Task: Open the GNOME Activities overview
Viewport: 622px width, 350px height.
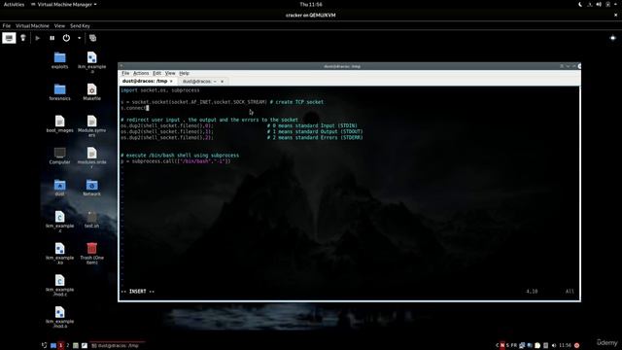Action: pyautogui.click(x=14, y=4)
